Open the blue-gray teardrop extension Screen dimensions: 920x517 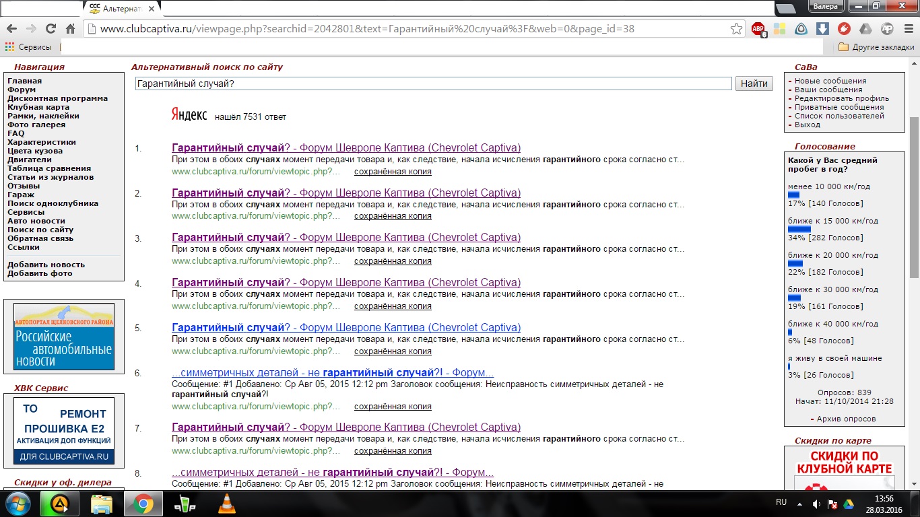click(801, 29)
